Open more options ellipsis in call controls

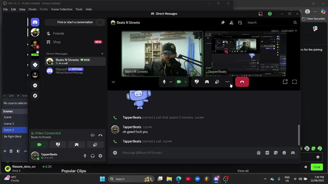coord(227,82)
